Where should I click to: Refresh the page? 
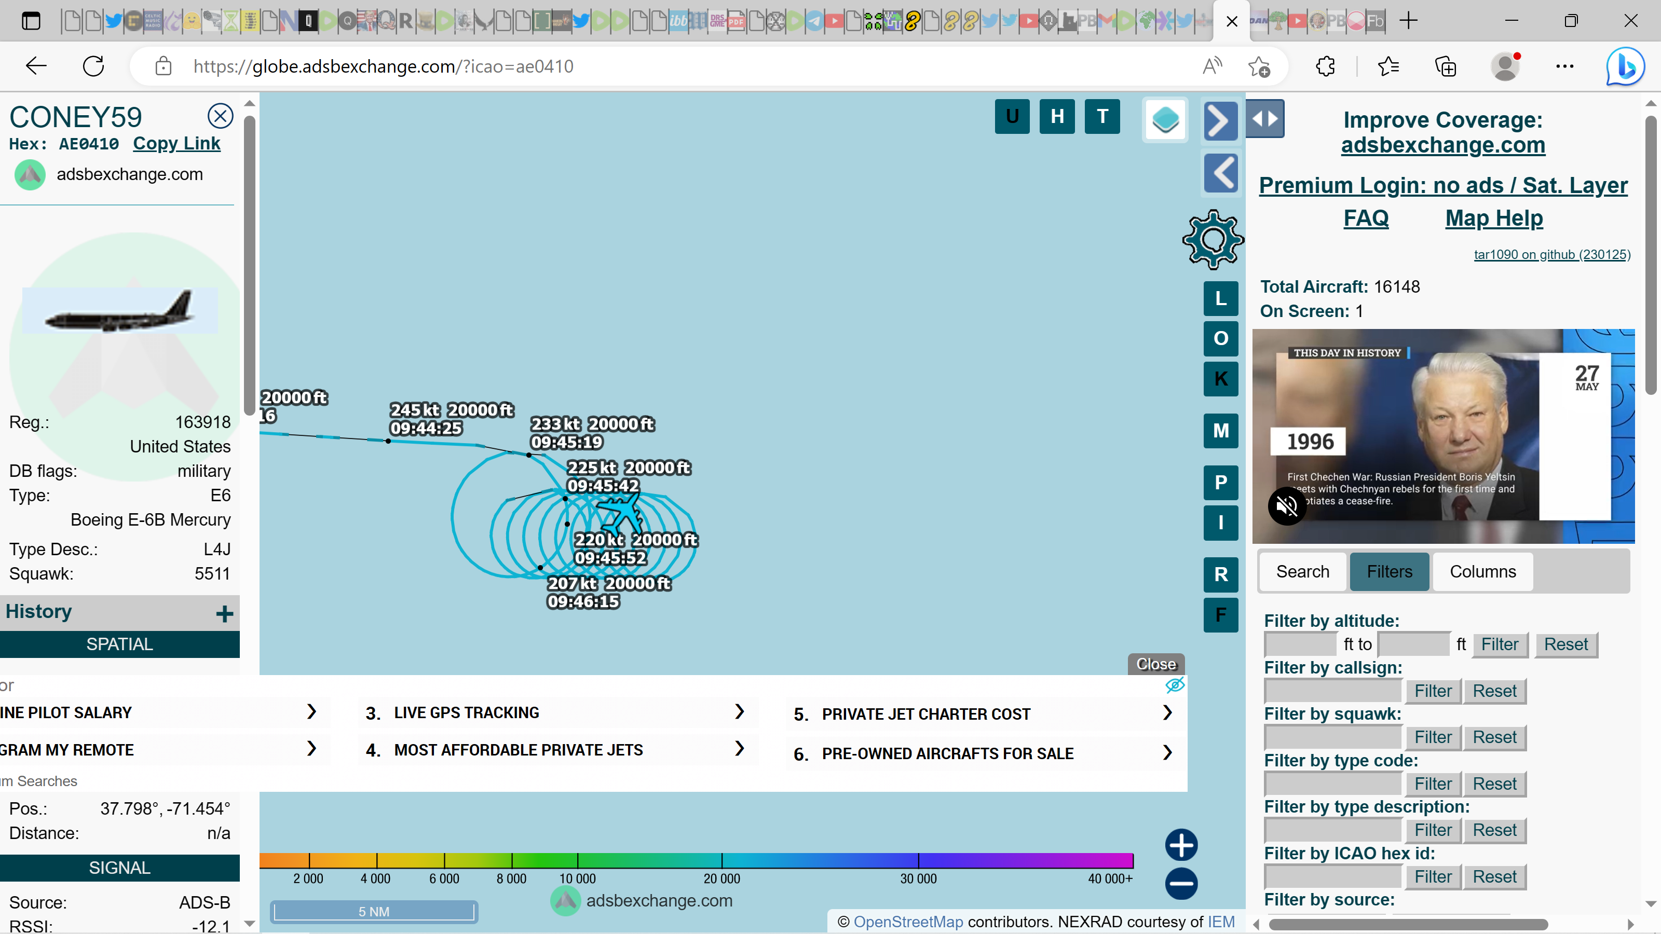(93, 66)
